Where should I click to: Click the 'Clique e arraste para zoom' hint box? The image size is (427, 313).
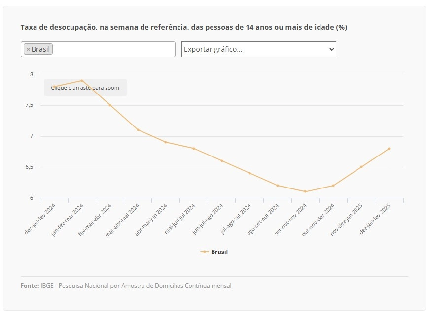click(x=85, y=88)
